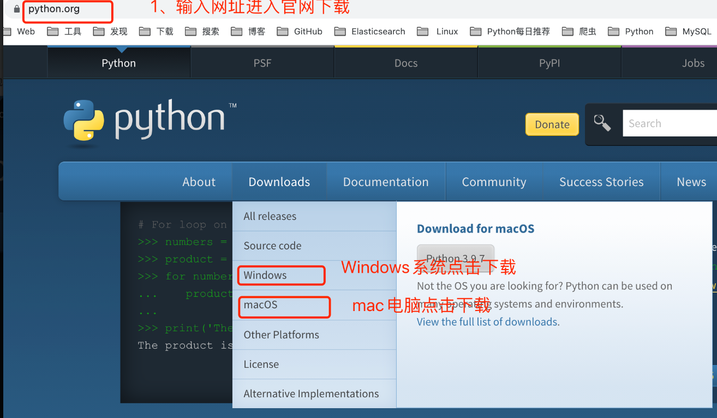
Task: Choose All releases in Downloads menu
Action: [x=314, y=216]
